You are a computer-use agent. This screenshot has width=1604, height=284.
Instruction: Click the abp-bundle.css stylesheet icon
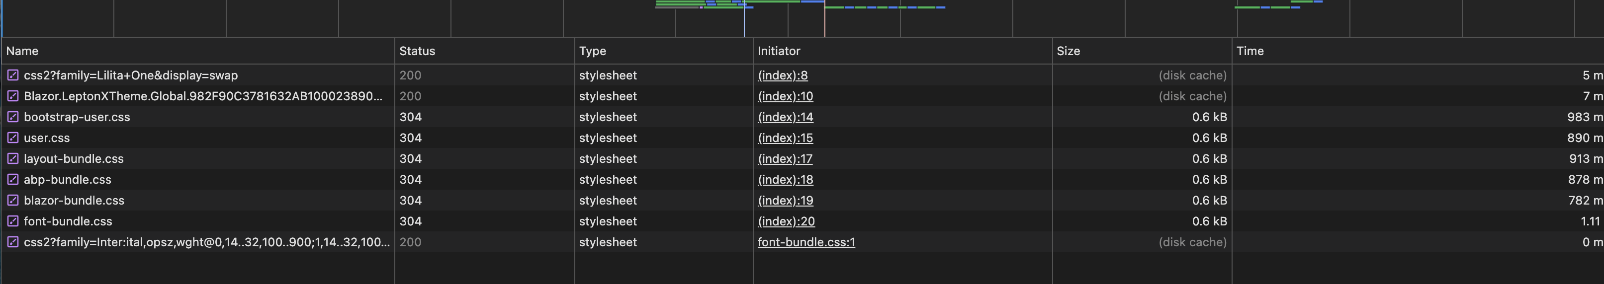coord(12,180)
